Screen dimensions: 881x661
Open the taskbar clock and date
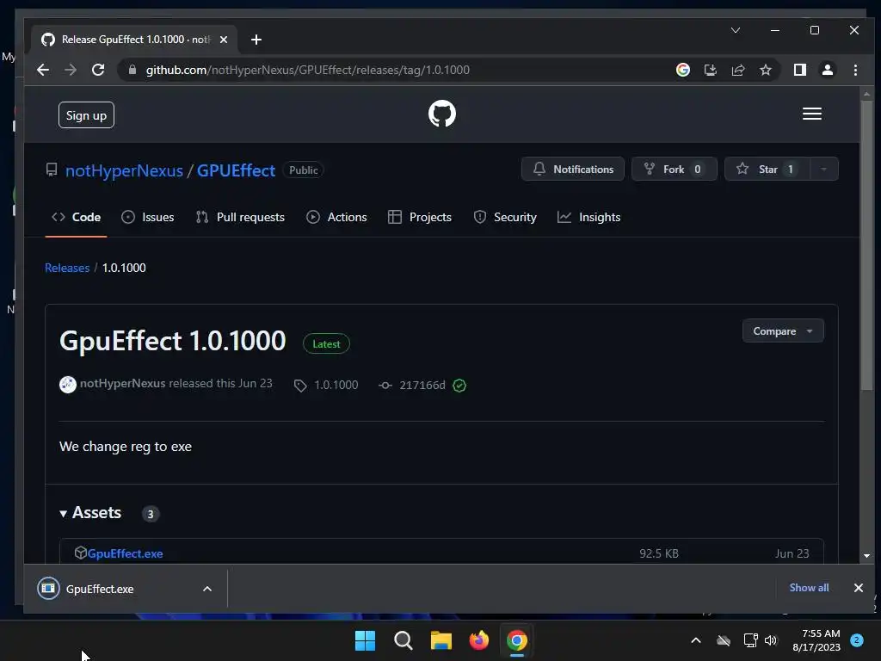[816, 640]
